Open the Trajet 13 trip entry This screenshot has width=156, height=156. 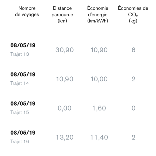tap(20, 54)
